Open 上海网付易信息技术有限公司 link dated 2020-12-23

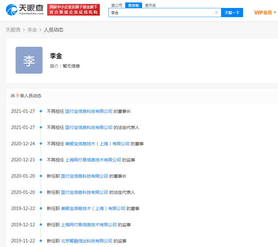click(93, 160)
